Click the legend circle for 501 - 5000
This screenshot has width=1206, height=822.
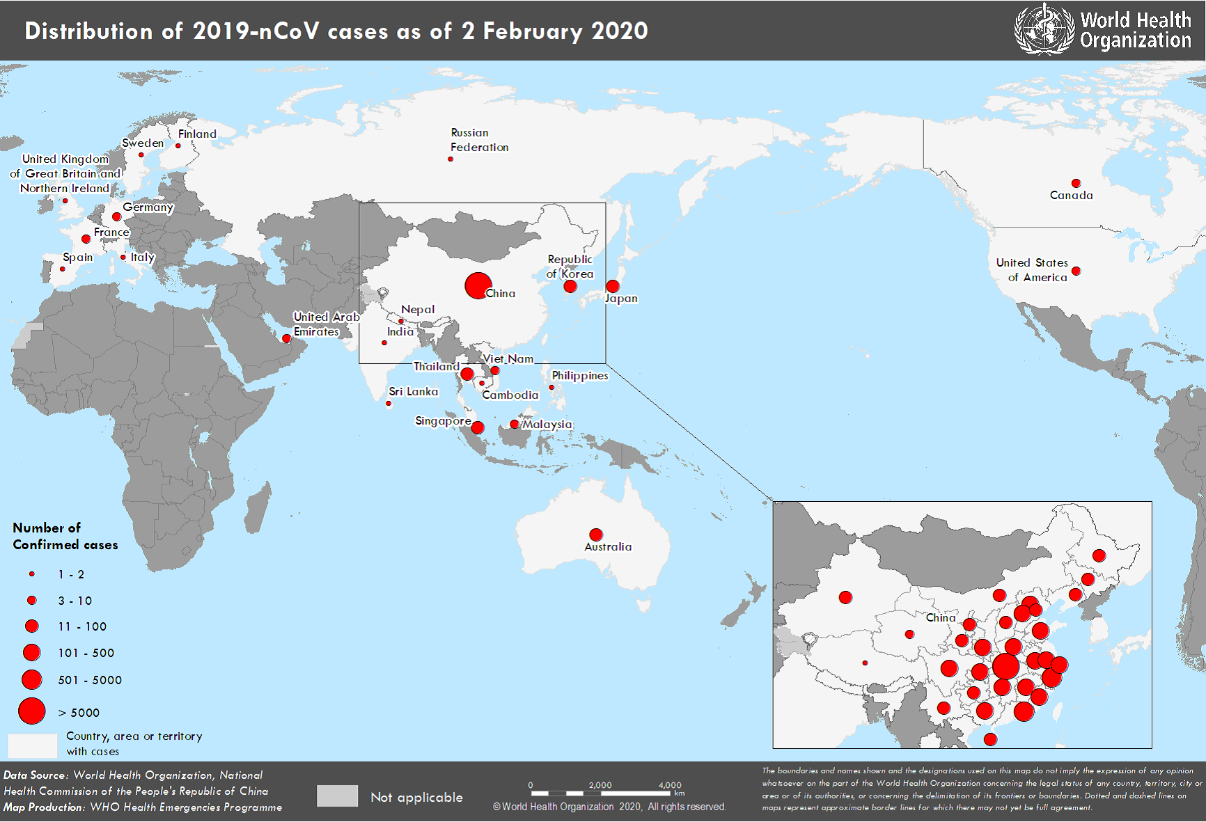[x=32, y=679]
